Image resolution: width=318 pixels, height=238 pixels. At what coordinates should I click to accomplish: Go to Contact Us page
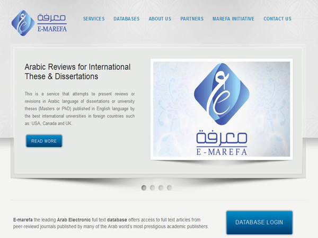point(277,19)
